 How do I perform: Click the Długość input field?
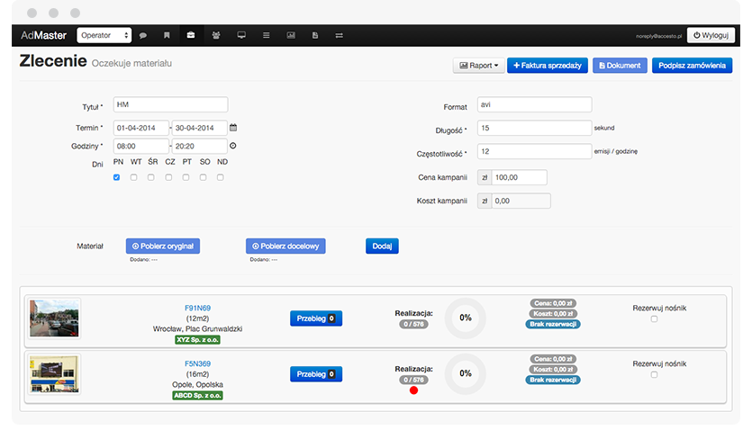pos(534,128)
